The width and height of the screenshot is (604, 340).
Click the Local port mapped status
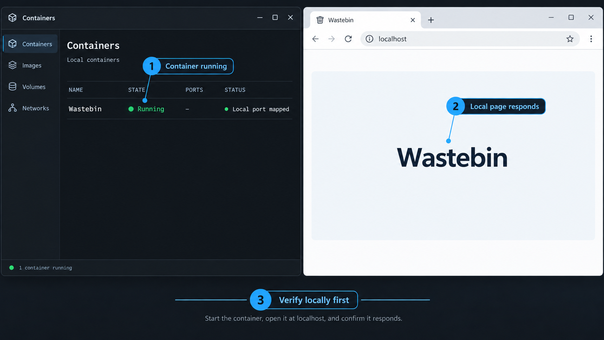pos(257,109)
